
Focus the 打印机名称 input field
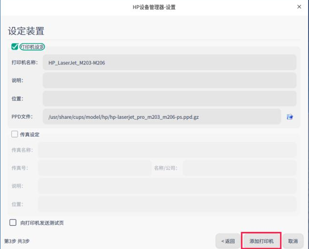tap(169, 62)
